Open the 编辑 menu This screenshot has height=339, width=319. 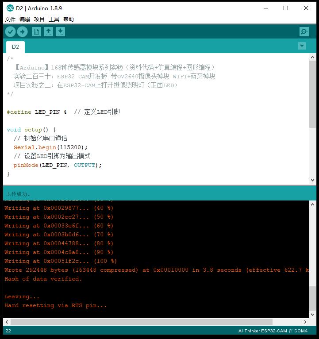tap(25, 19)
